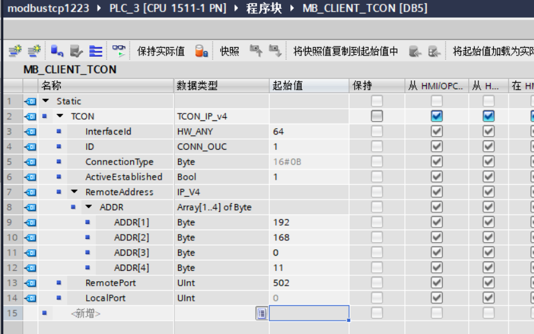Screen dimensions: 534x334
Task: Toggle HMI/OPC checkbox on ADDR[1] row
Action: pyautogui.click(x=436, y=222)
